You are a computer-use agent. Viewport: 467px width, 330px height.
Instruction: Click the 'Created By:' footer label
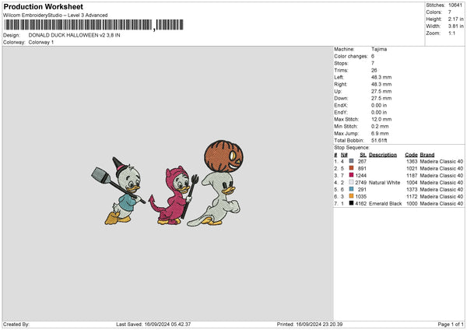click(16, 325)
